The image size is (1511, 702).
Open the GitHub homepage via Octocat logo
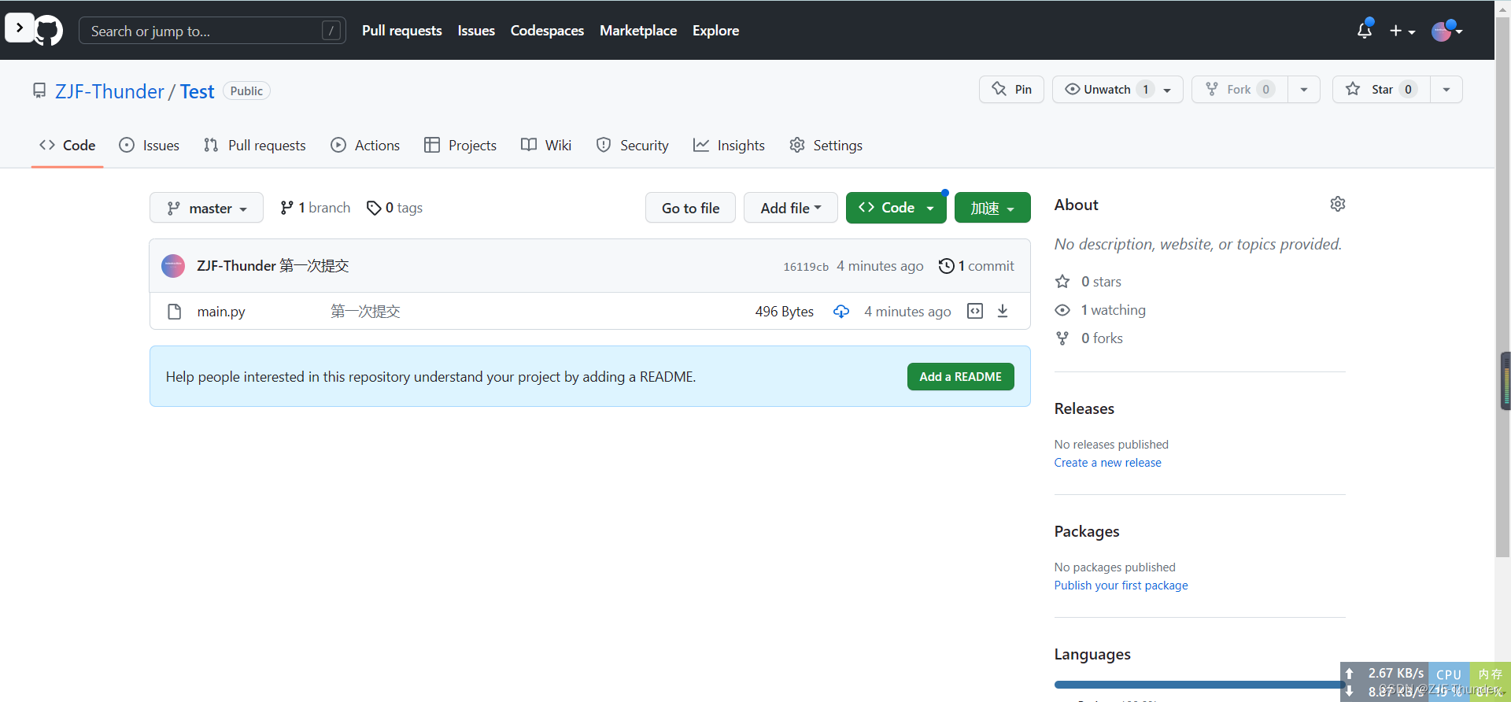(49, 31)
